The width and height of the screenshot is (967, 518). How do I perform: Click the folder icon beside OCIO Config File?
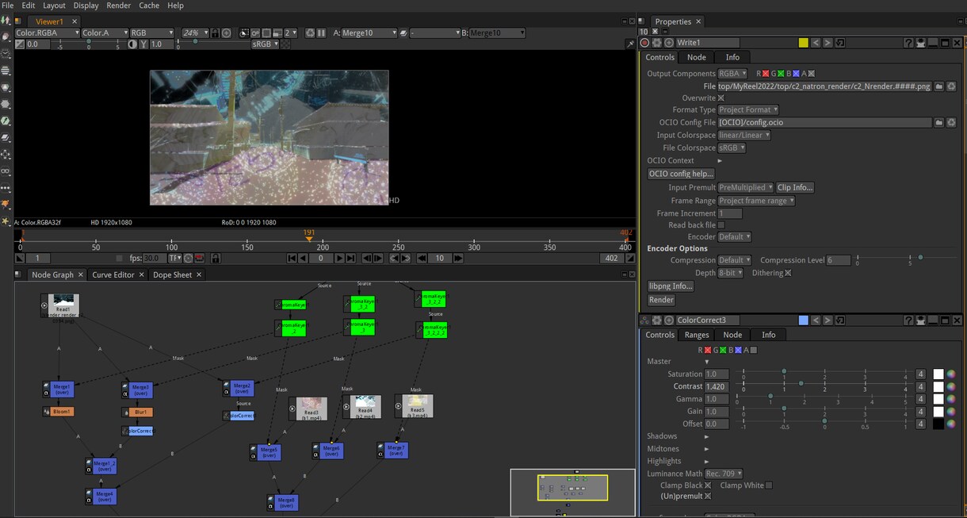point(938,123)
